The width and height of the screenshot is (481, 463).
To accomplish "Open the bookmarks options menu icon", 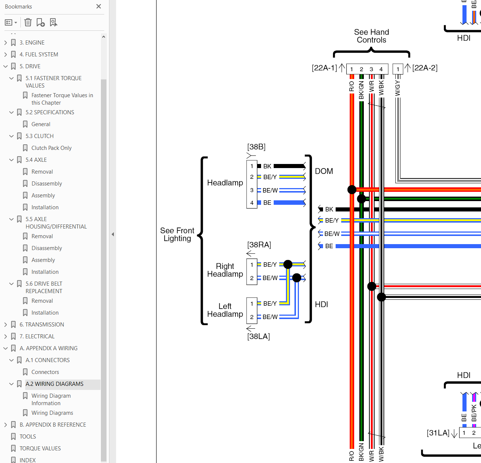I will [11, 23].
